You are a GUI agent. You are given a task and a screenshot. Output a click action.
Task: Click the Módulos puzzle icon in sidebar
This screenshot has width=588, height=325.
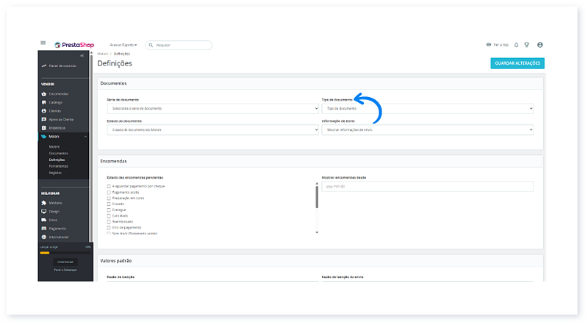click(44, 202)
